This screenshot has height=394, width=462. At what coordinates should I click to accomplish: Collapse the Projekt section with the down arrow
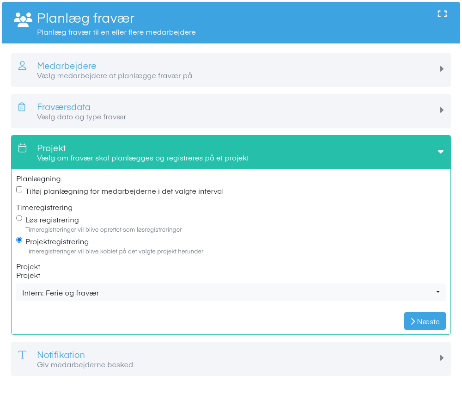441,152
